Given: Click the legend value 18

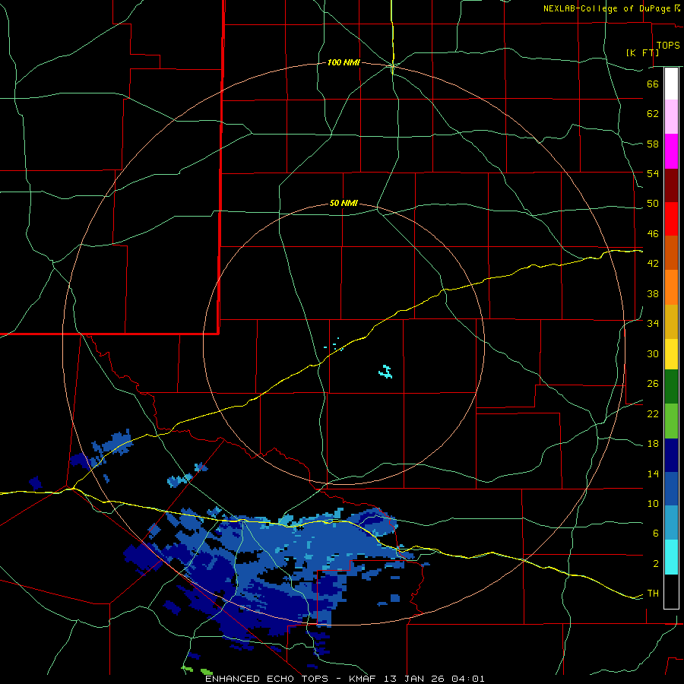Looking at the screenshot, I should (653, 444).
